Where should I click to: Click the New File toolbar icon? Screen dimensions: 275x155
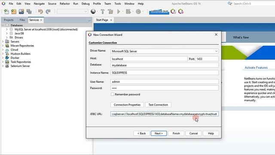click(6, 12)
